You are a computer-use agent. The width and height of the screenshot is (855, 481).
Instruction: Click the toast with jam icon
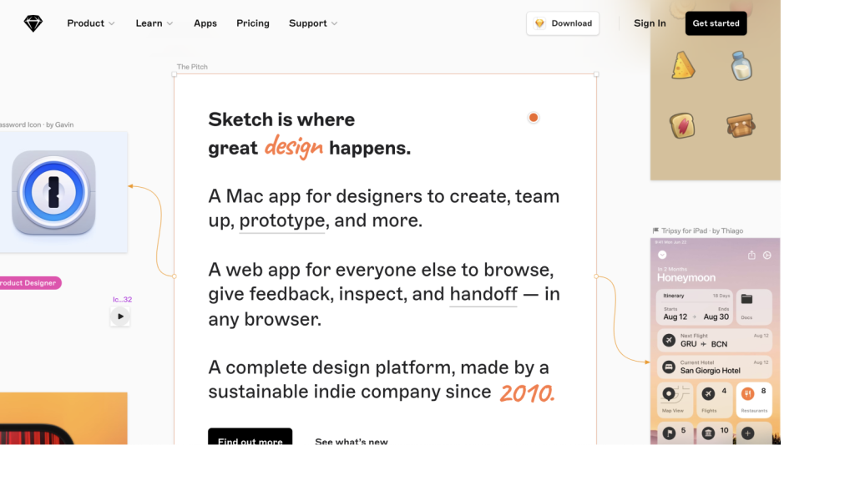tap(682, 125)
